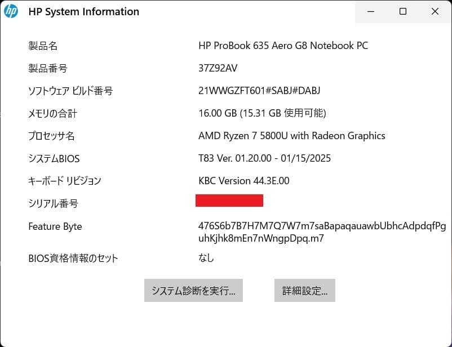Select the なし value text
The height and width of the screenshot is (347, 452).
(205, 258)
